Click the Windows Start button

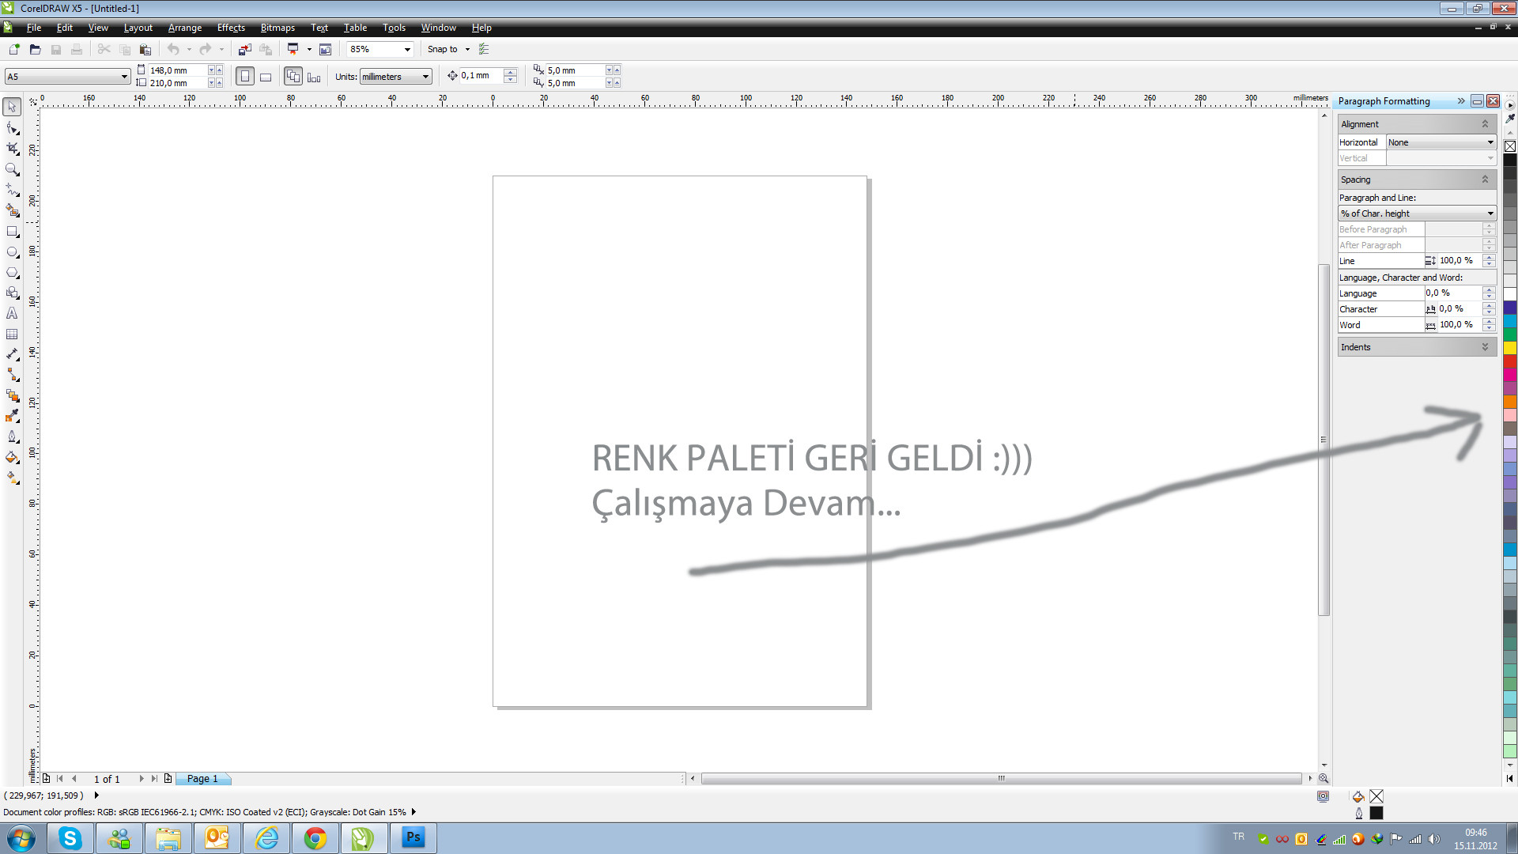(x=21, y=838)
